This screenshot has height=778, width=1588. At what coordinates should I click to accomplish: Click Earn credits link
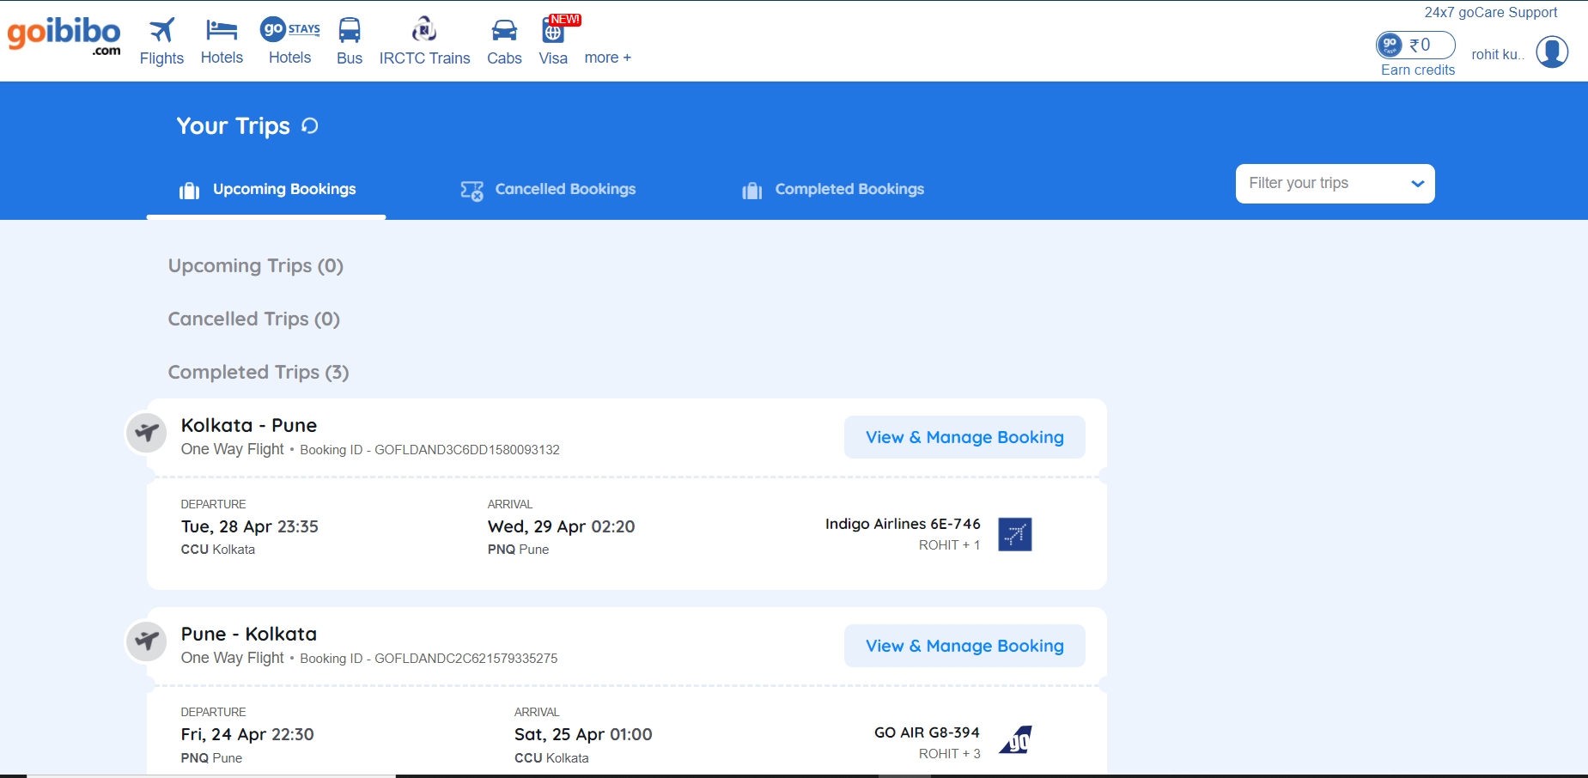(x=1417, y=70)
